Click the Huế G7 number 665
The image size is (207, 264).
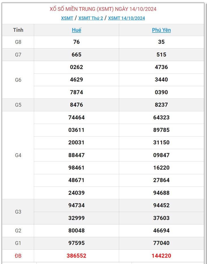point(77,55)
